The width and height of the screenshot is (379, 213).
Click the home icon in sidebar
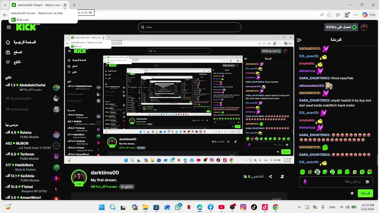pyautogui.click(x=8, y=42)
